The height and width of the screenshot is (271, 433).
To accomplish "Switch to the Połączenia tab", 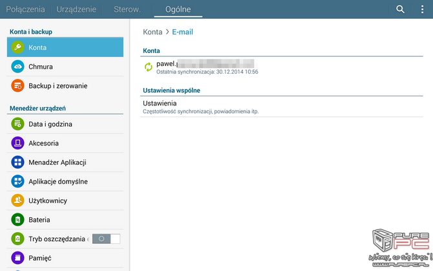I will tap(25, 9).
